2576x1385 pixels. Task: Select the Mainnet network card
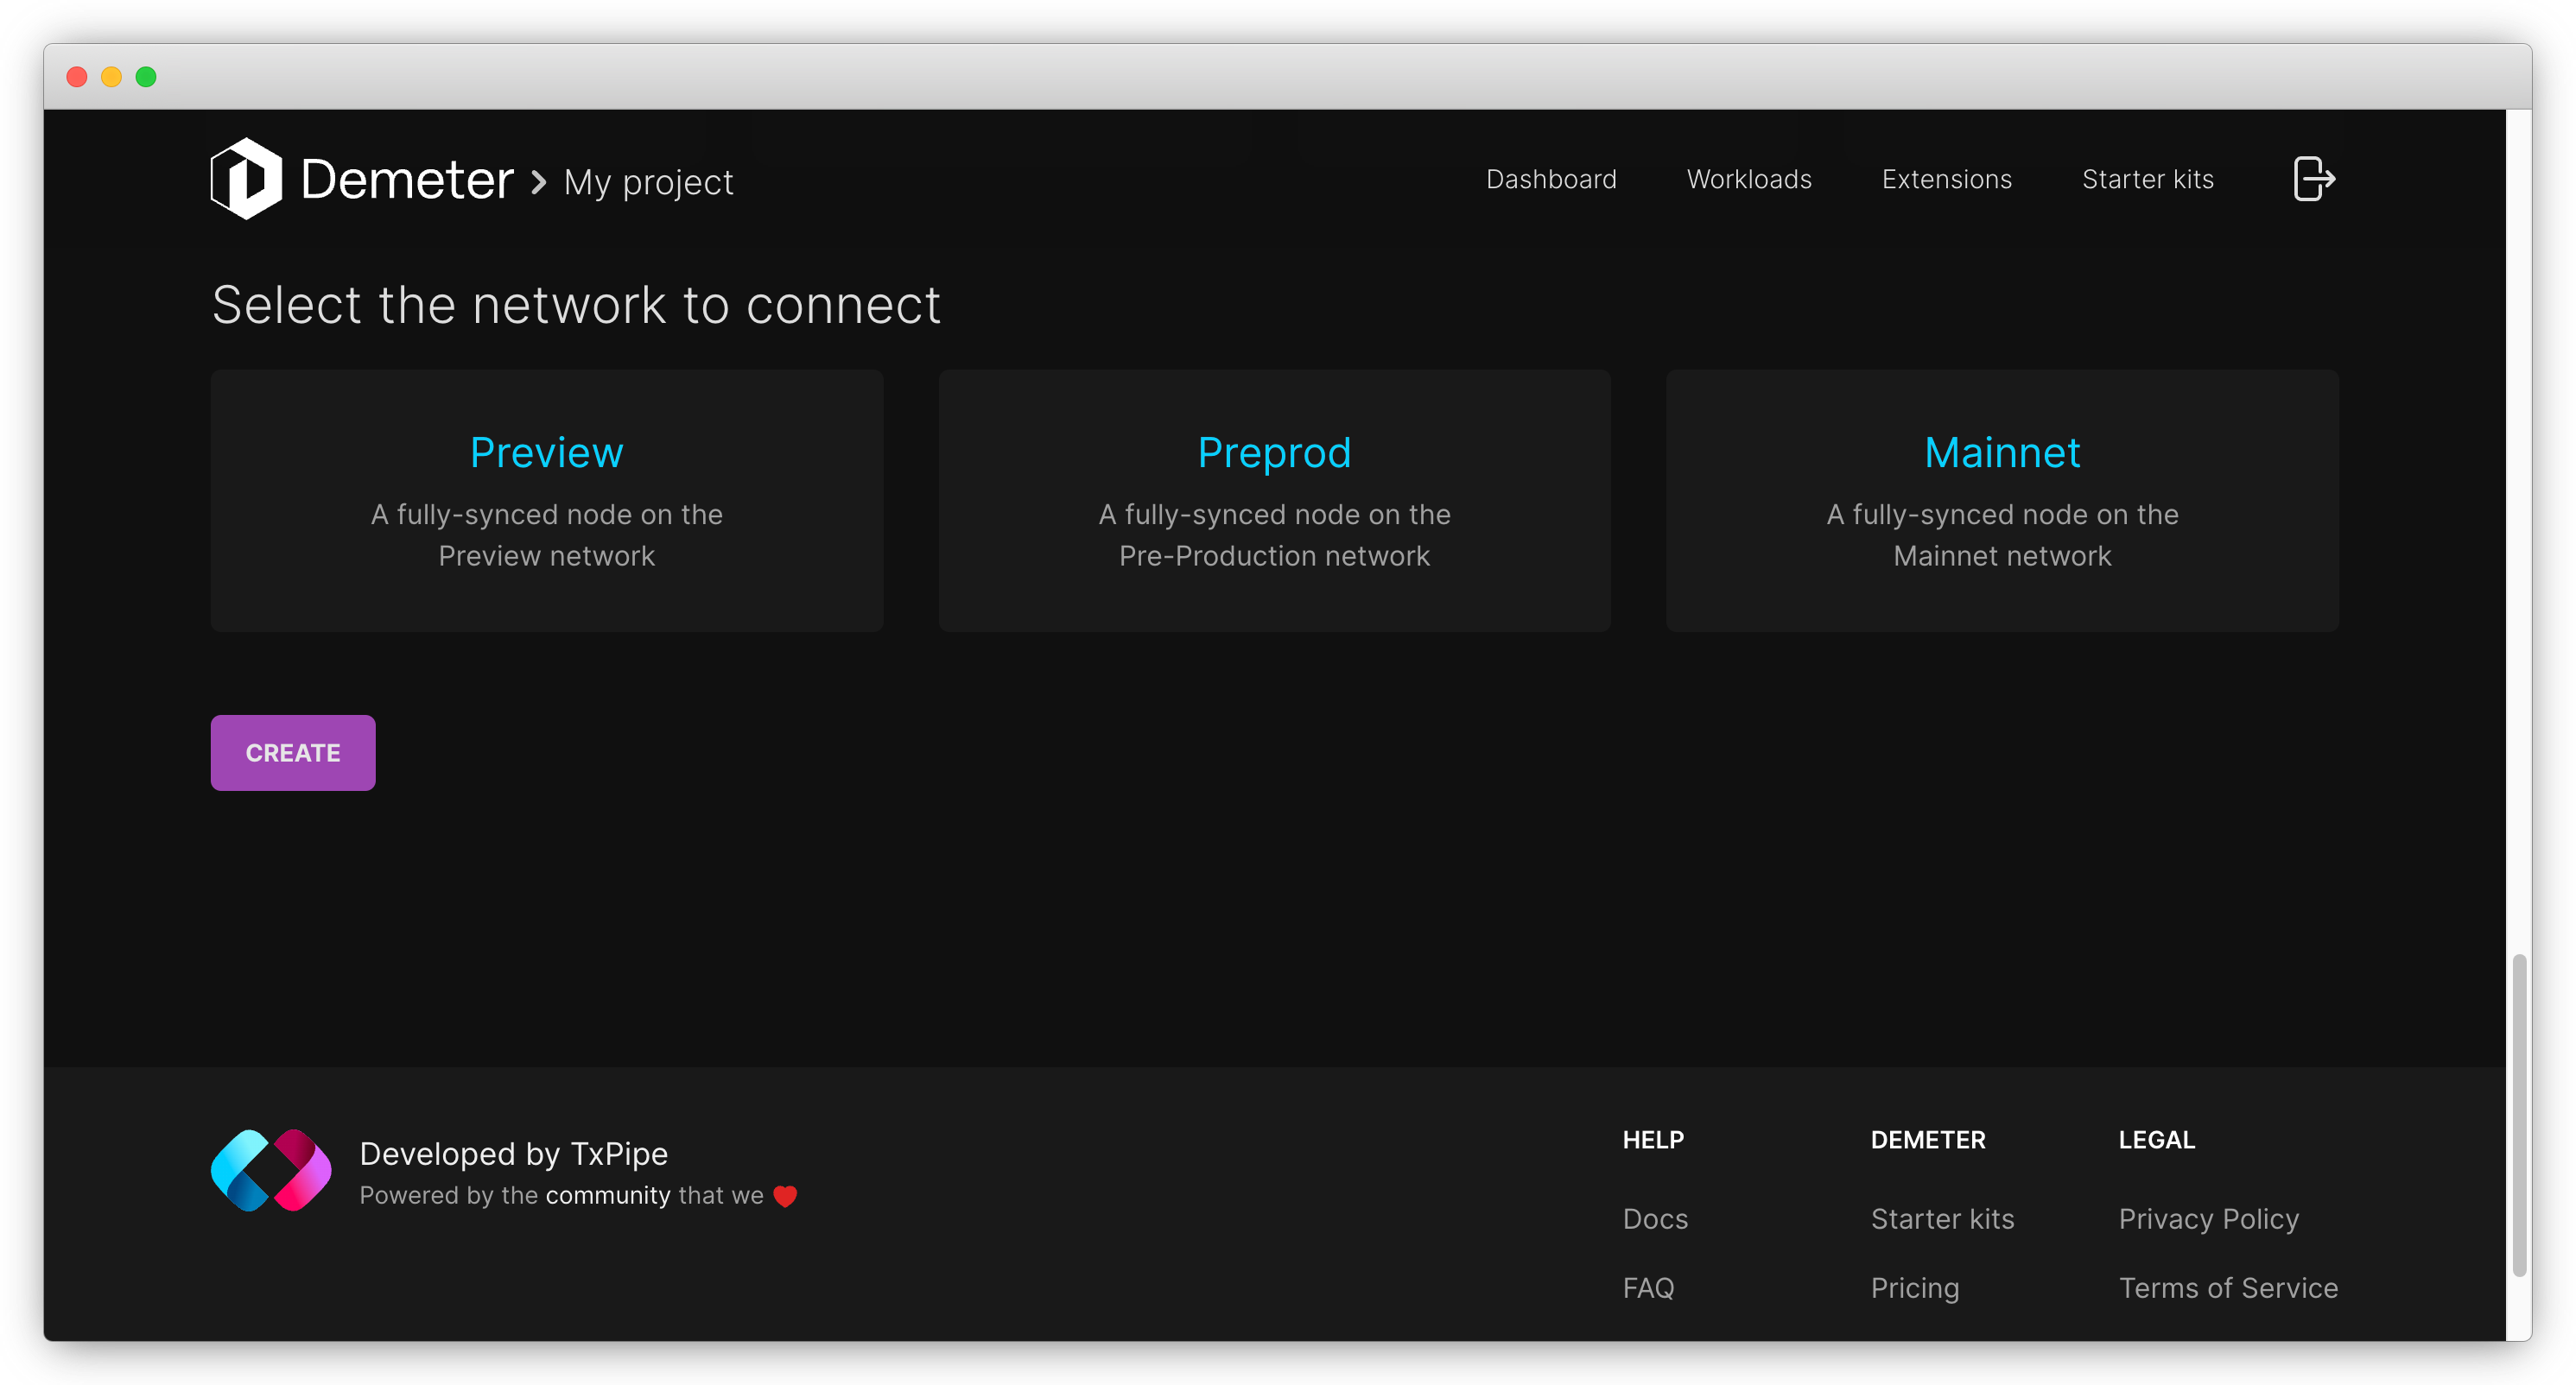(x=2002, y=501)
